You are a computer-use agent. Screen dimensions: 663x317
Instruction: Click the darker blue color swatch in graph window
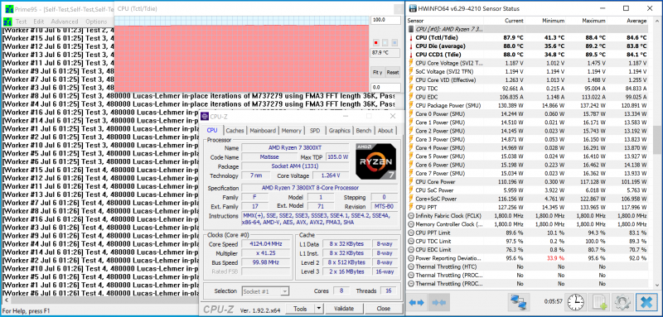[394, 43]
